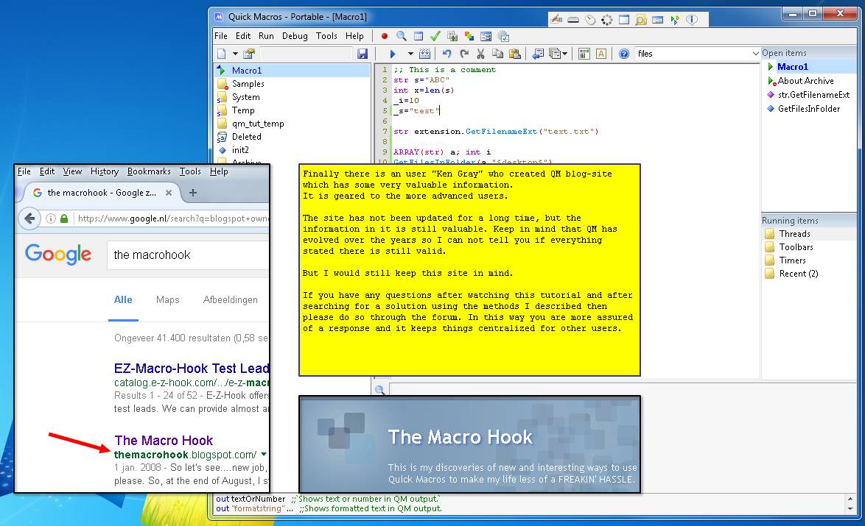Click the browser URL address bar
The width and height of the screenshot is (865, 526).
pos(172,218)
